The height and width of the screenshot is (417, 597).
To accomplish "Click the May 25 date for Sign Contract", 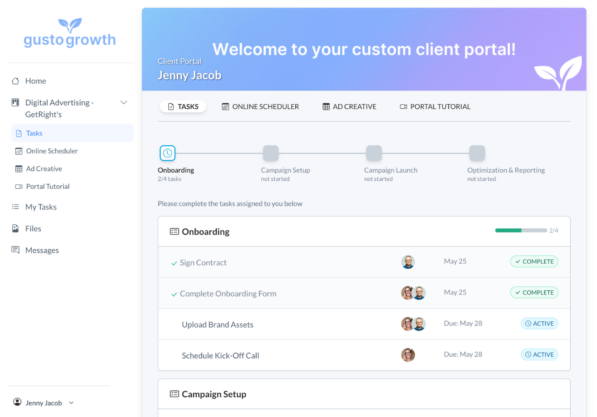I will click(455, 261).
